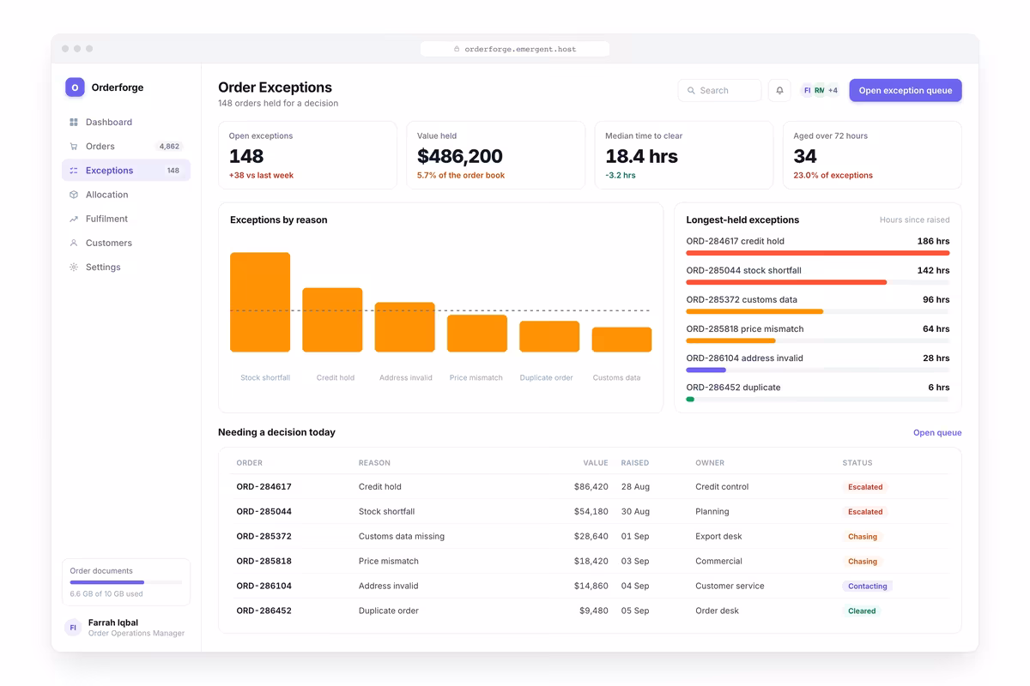Click Chasing status for ORD-285372
Image resolution: width=1030 pixels, height=686 pixels.
pyautogui.click(x=863, y=537)
